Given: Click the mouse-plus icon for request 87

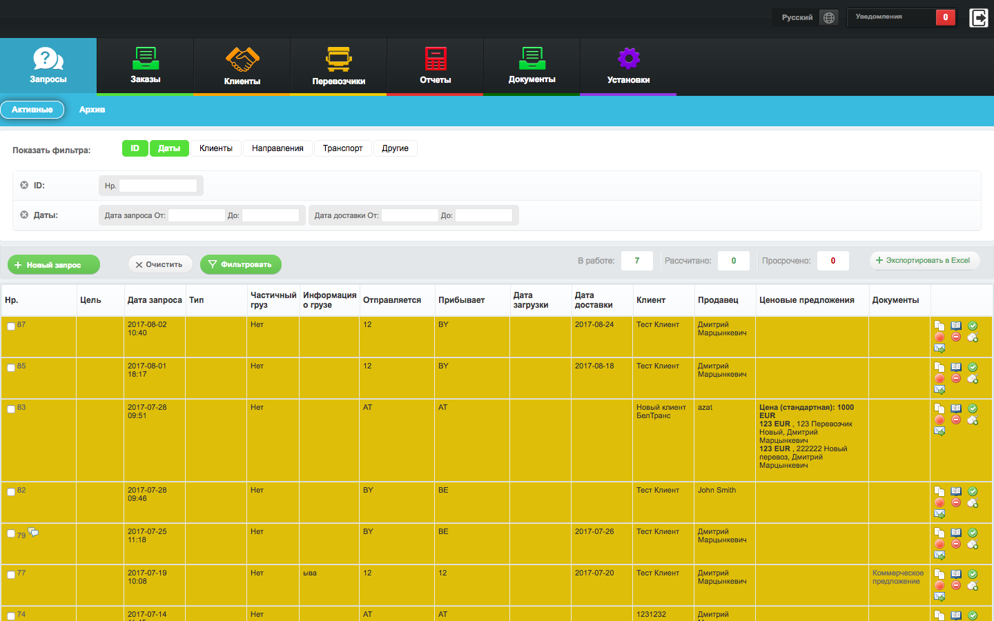Looking at the screenshot, I should pyautogui.click(x=973, y=337).
